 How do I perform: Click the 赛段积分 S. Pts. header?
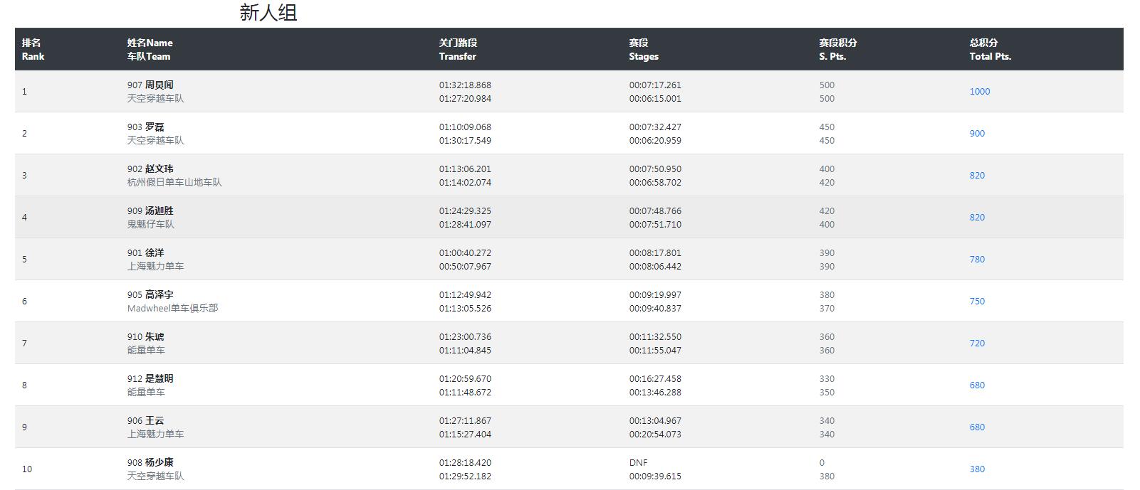837,49
